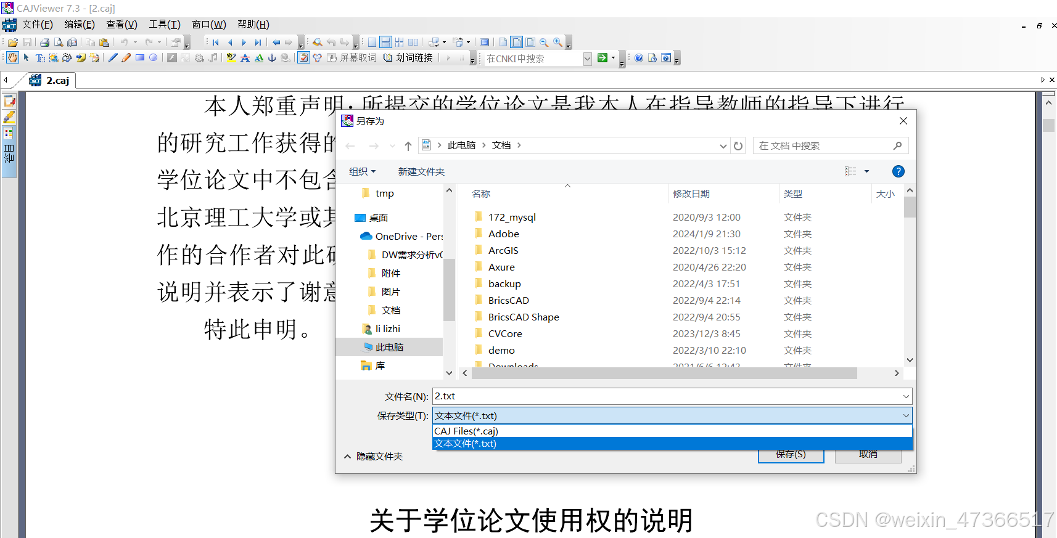Select the orange pencil tool
Image resolution: width=1057 pixels, height=538 pixels.
tap(126, 58)
